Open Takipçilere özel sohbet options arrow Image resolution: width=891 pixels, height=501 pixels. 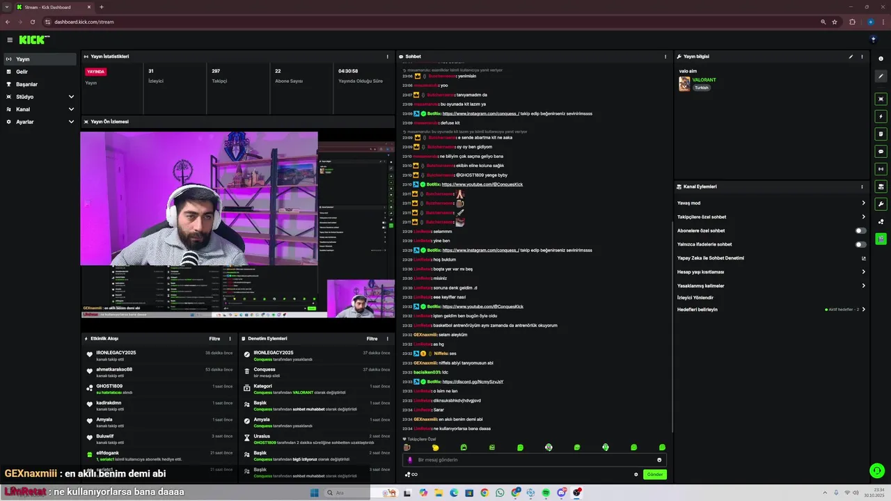pos(864,217)
